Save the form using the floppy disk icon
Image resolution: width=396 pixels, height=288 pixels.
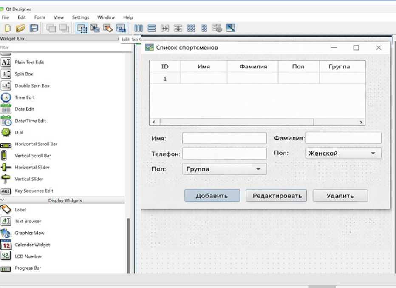[x=34, y=29]
